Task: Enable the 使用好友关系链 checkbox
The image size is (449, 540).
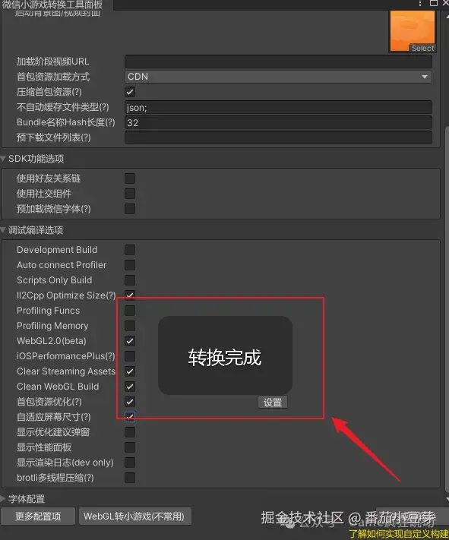Action: click(x=130, y=178)
